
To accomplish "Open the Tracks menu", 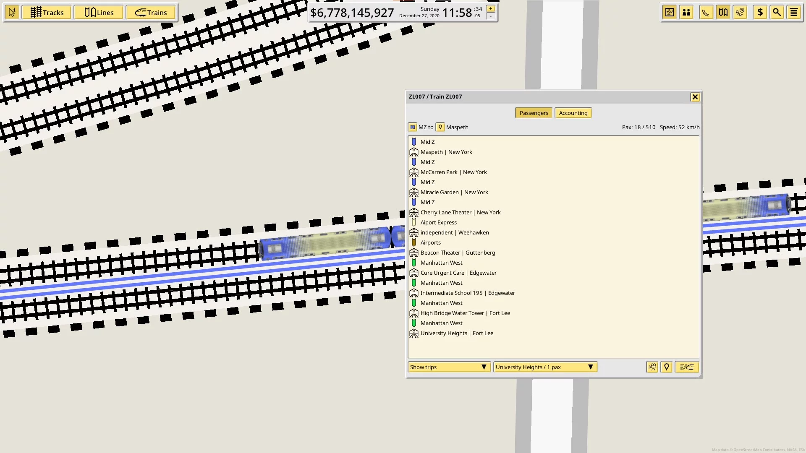I will tap(47, 13).
